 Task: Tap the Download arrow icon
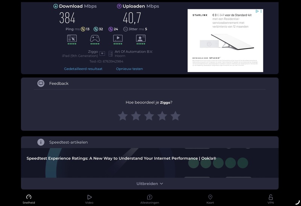(56, 6)
